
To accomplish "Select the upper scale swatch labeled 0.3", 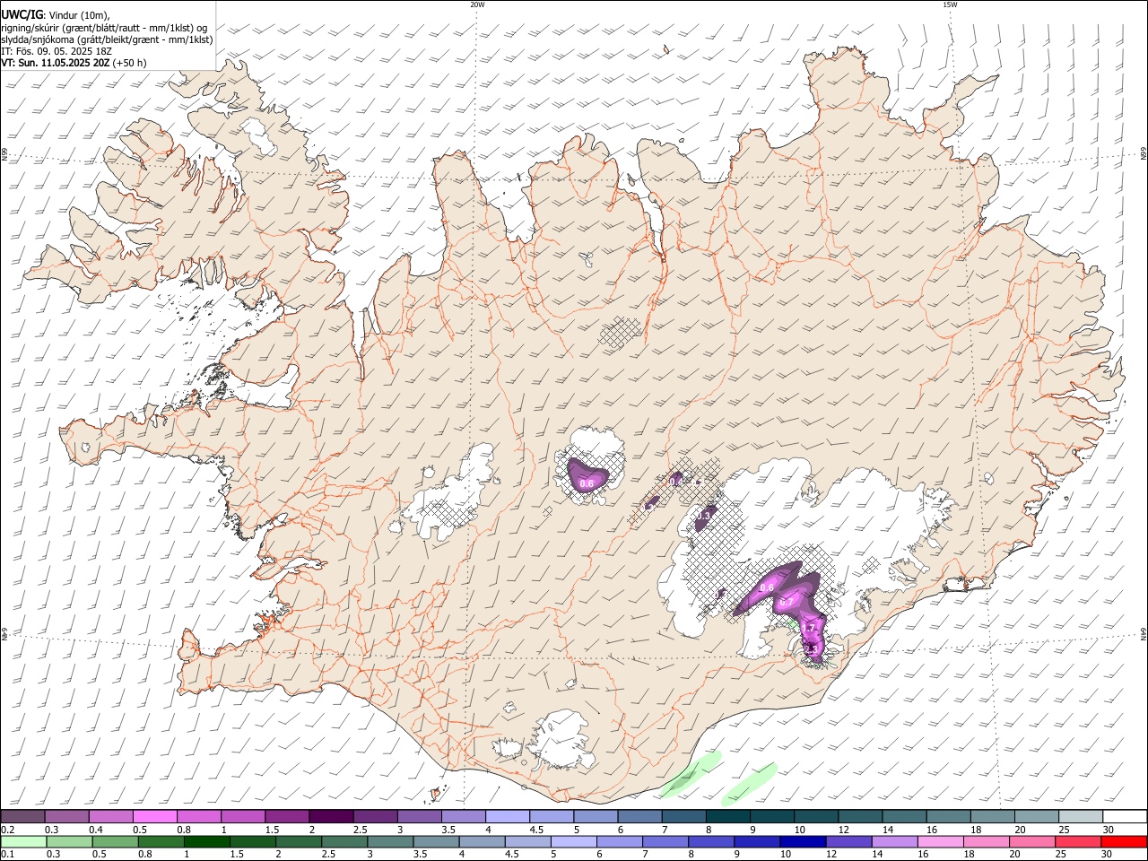I will coord(66,816).
